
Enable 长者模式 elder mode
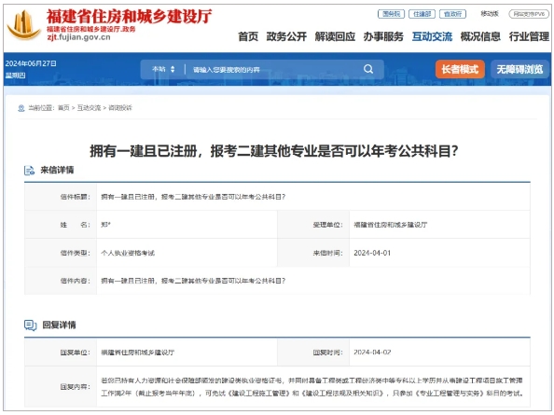460,69
